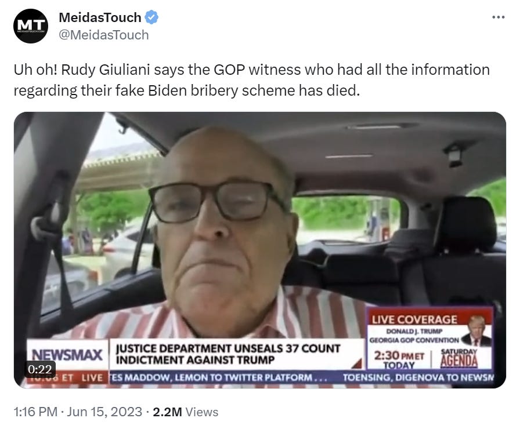Click the Justice Department indictment headline
The width and height of the screenshot is (520, 429).
pos(228,354)
